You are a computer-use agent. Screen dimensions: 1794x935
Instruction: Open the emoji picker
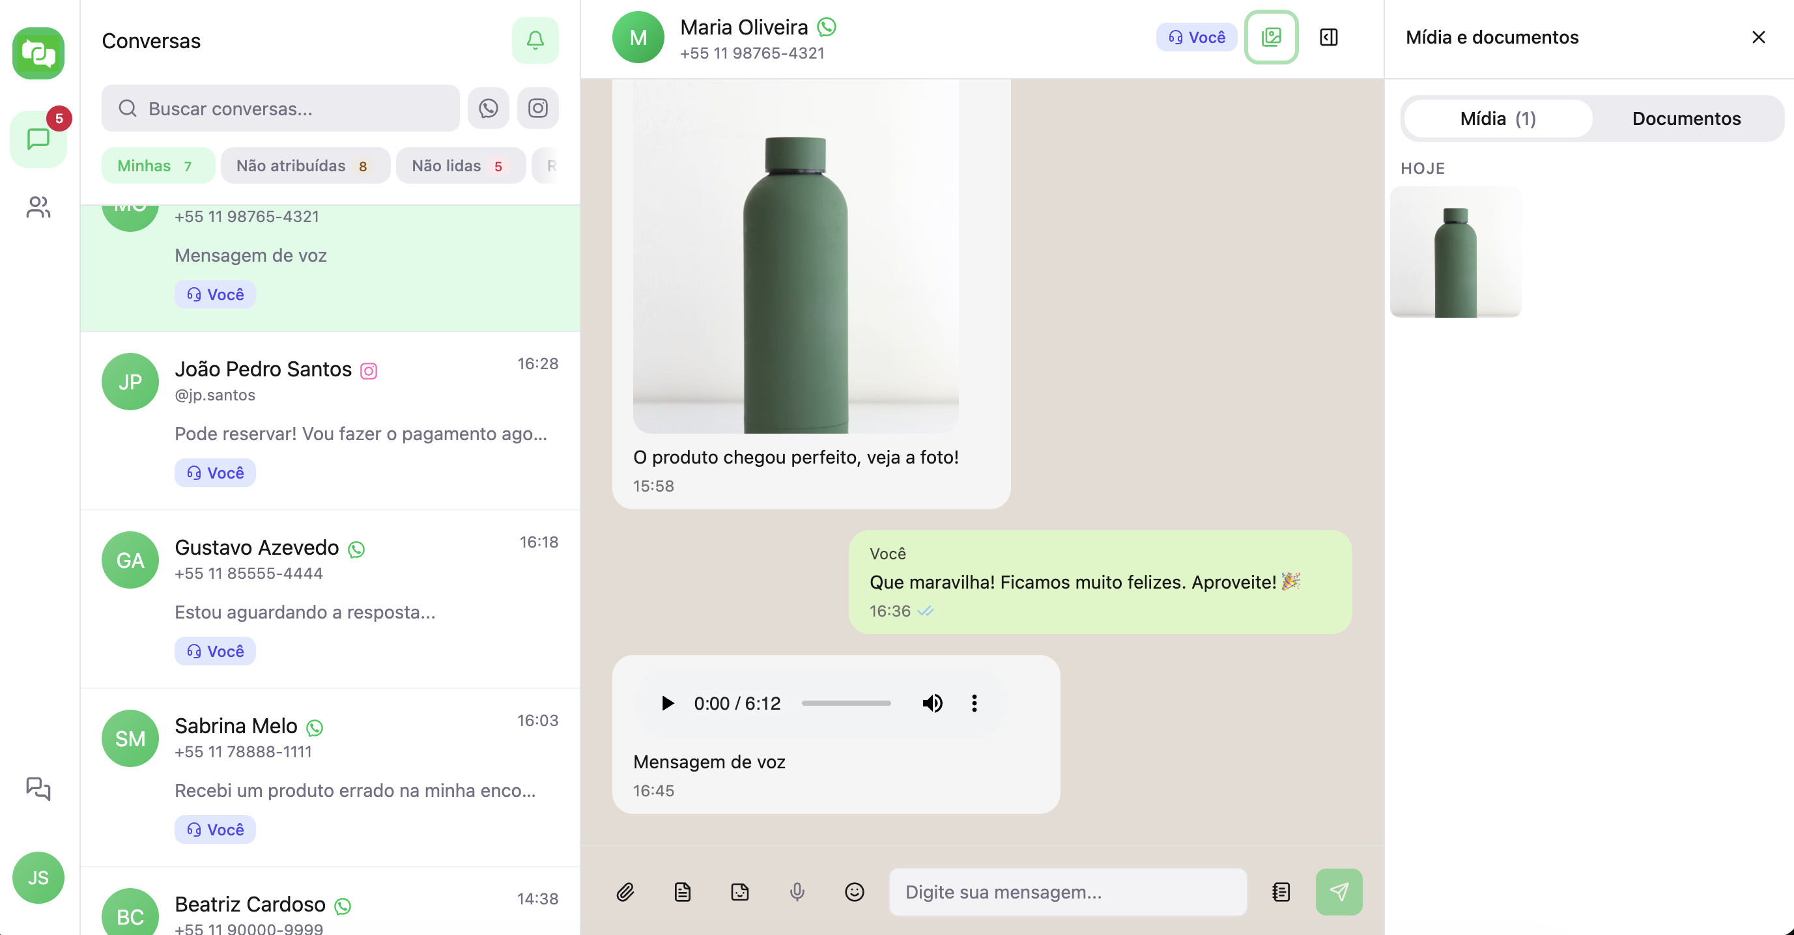pos(854,892)
